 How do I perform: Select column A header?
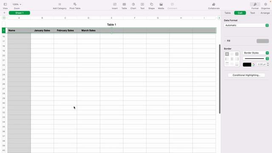pos(19,18)
